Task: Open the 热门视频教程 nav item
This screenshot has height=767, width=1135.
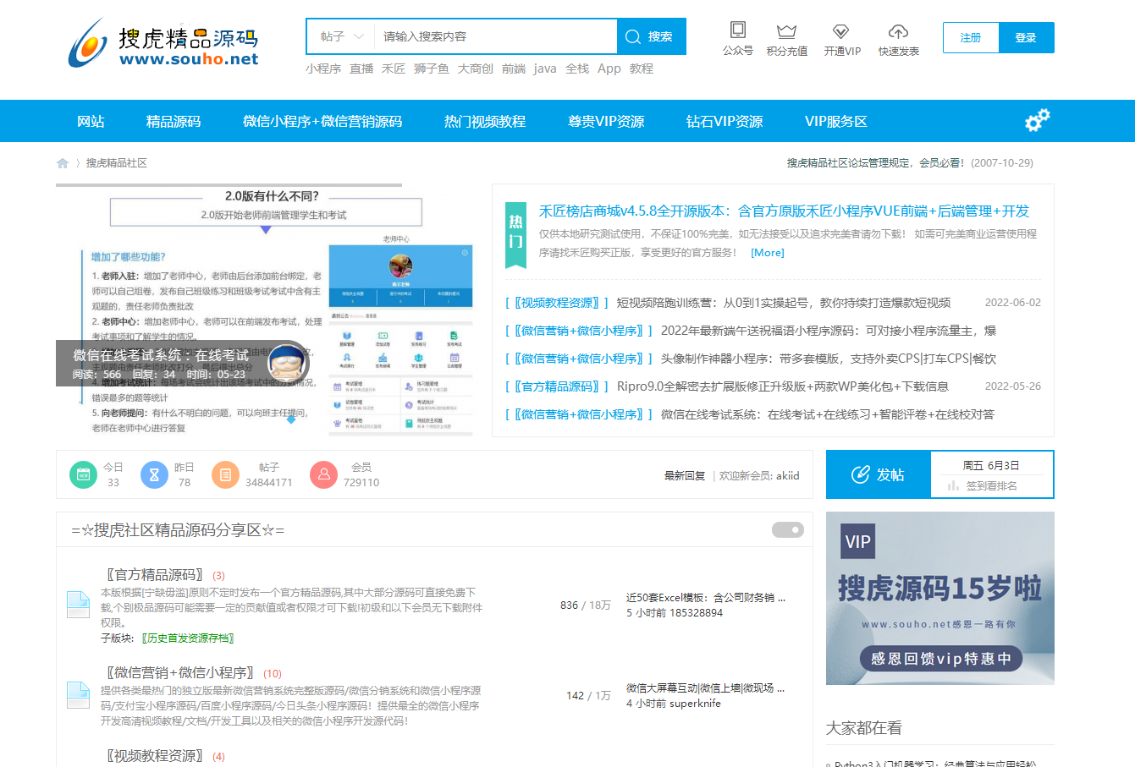Action: pos(485,121)
